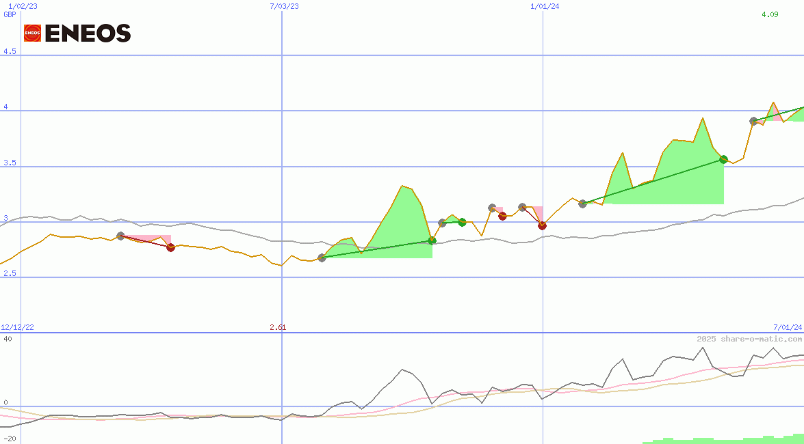Click the red ENEOS logo icon
Screen dimensions: 804x444
coord(31,32)
